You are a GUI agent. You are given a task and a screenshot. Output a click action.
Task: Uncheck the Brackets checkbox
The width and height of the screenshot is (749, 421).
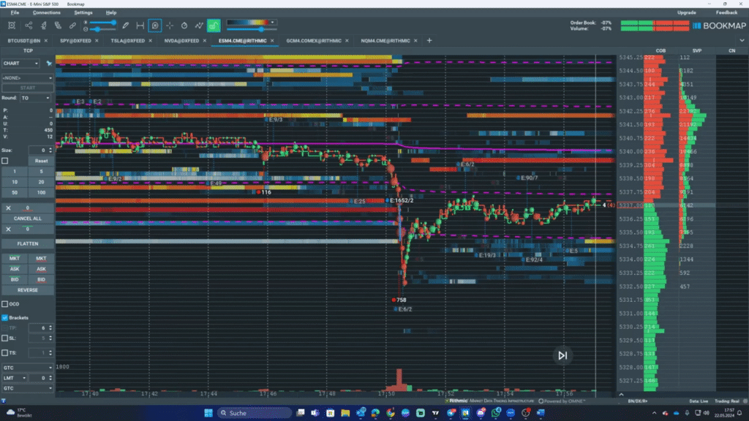pyautogui.click(x=4, y=317)
